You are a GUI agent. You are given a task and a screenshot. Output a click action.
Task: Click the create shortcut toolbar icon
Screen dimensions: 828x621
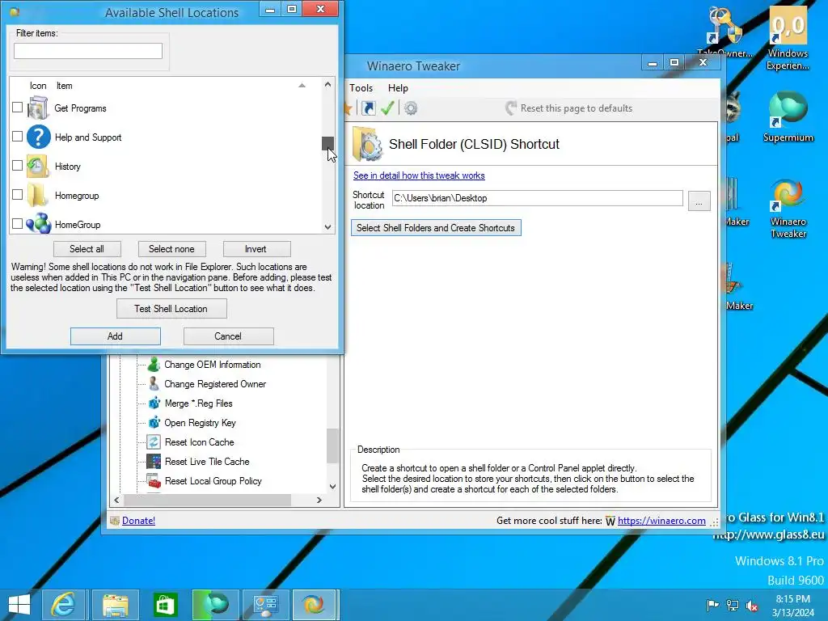369,108
